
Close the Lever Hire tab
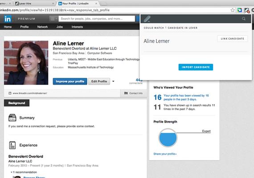pos(53,4)
